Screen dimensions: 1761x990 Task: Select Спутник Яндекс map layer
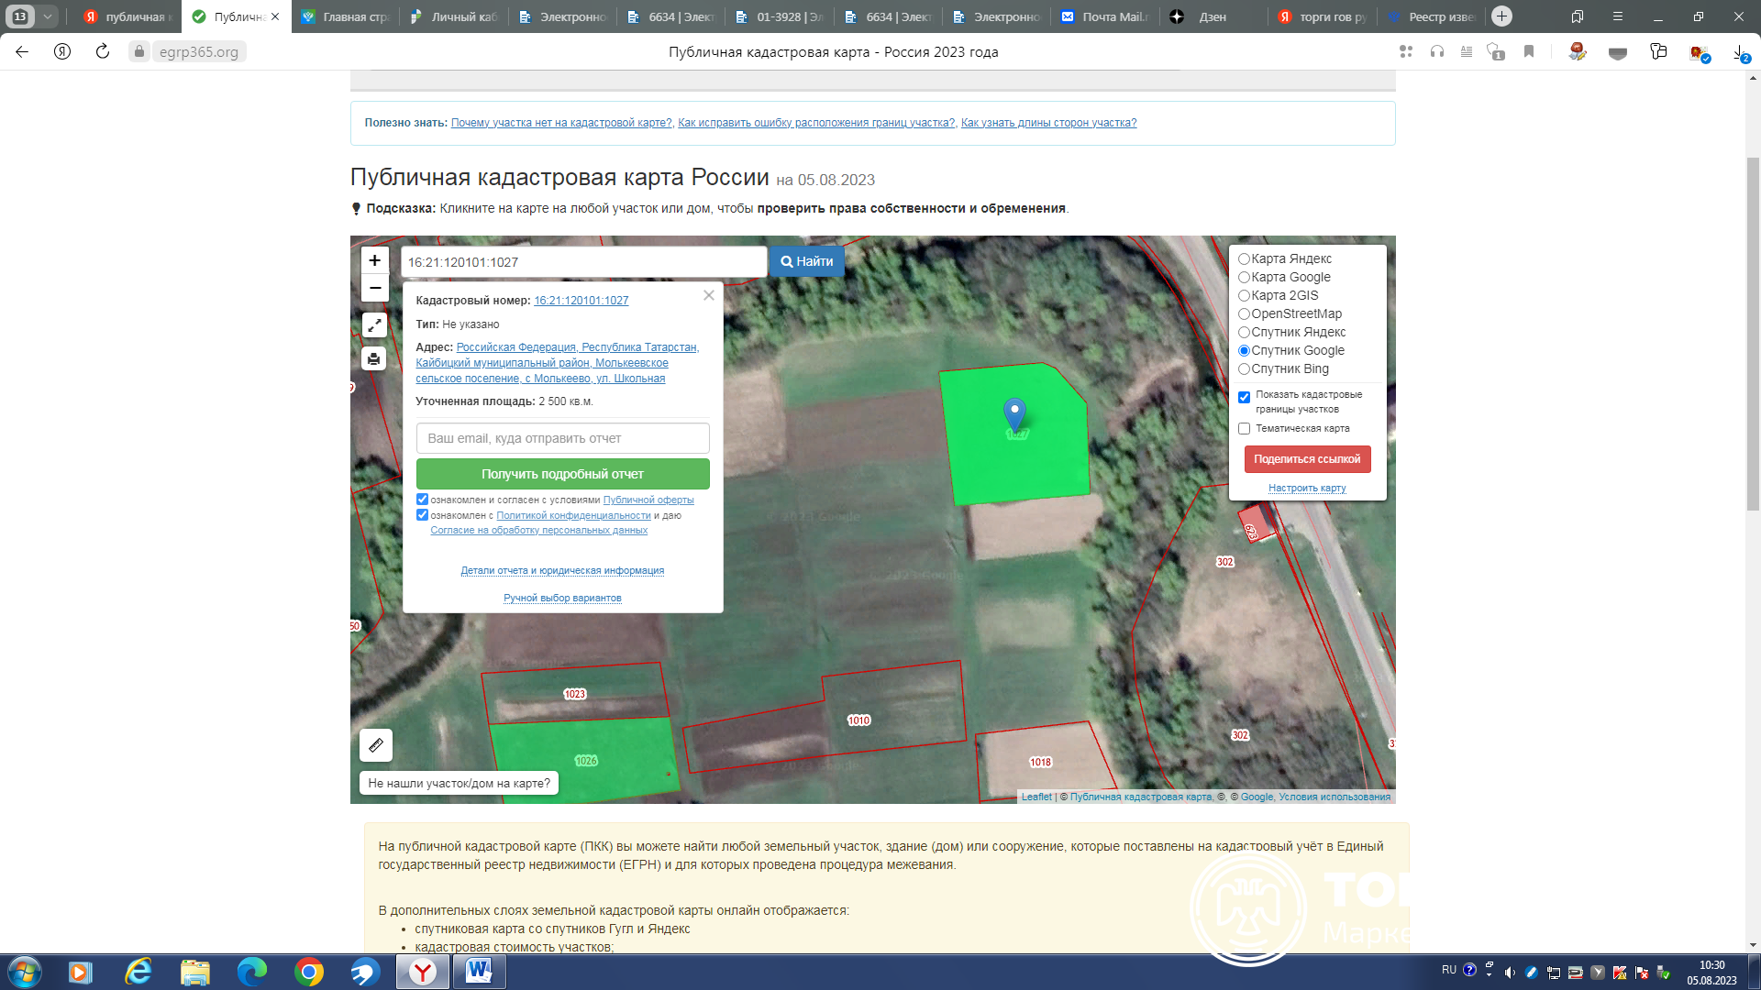(1245, 333)
